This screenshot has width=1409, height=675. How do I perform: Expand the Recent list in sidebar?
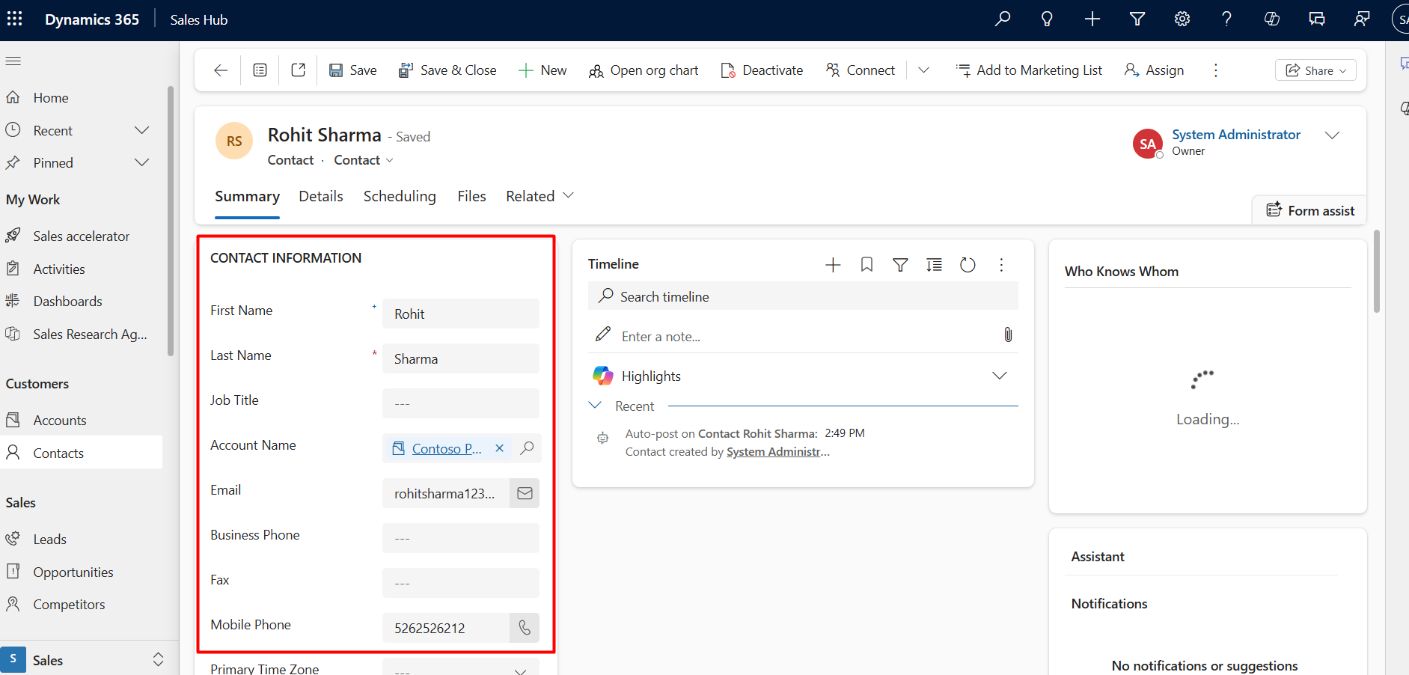point(141,131)
